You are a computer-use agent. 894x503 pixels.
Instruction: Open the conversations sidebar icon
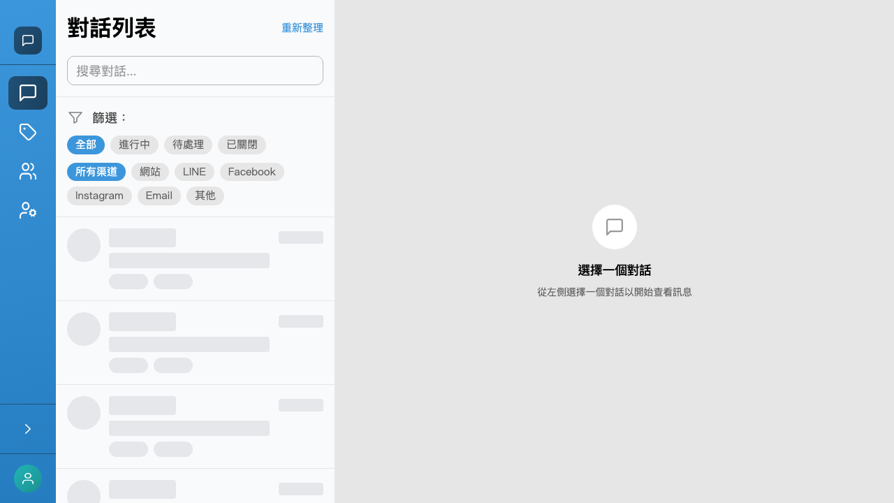(x=28, y=93)
